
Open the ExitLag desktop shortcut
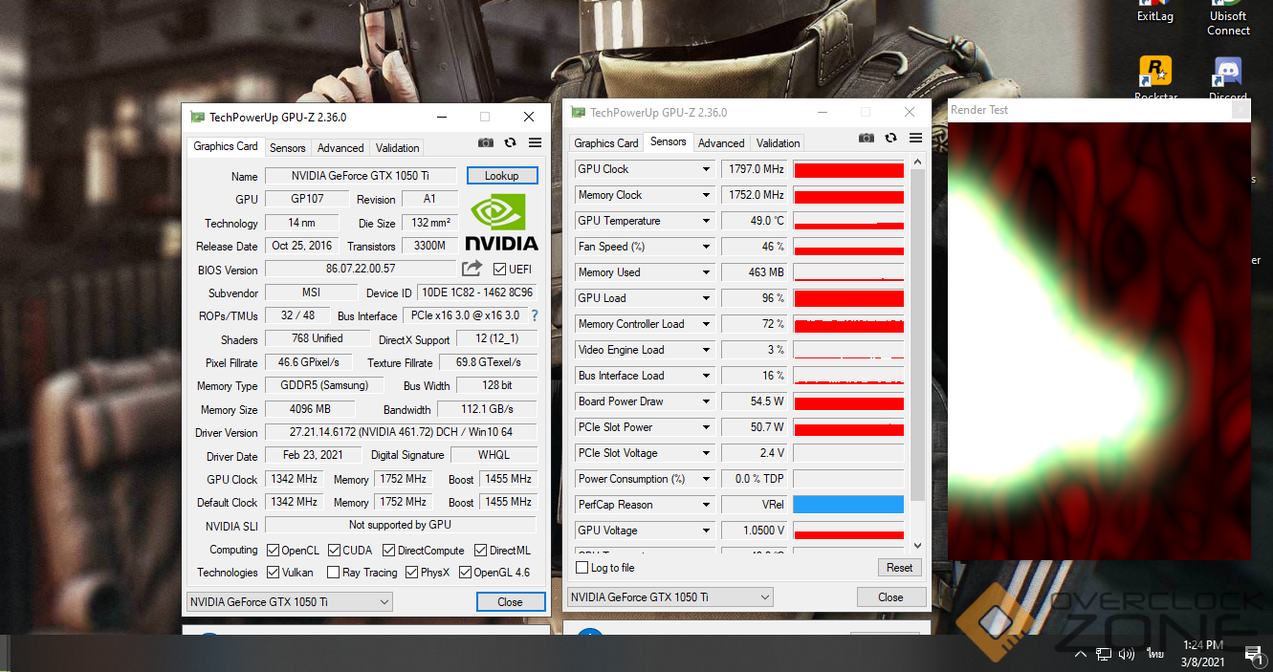point(1155,12)
